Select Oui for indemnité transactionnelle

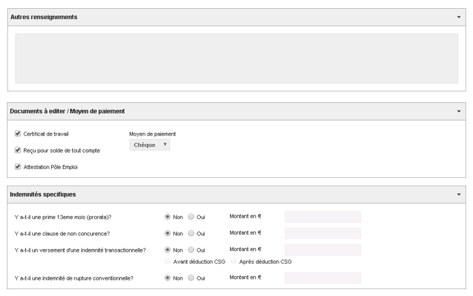[191, 250]
